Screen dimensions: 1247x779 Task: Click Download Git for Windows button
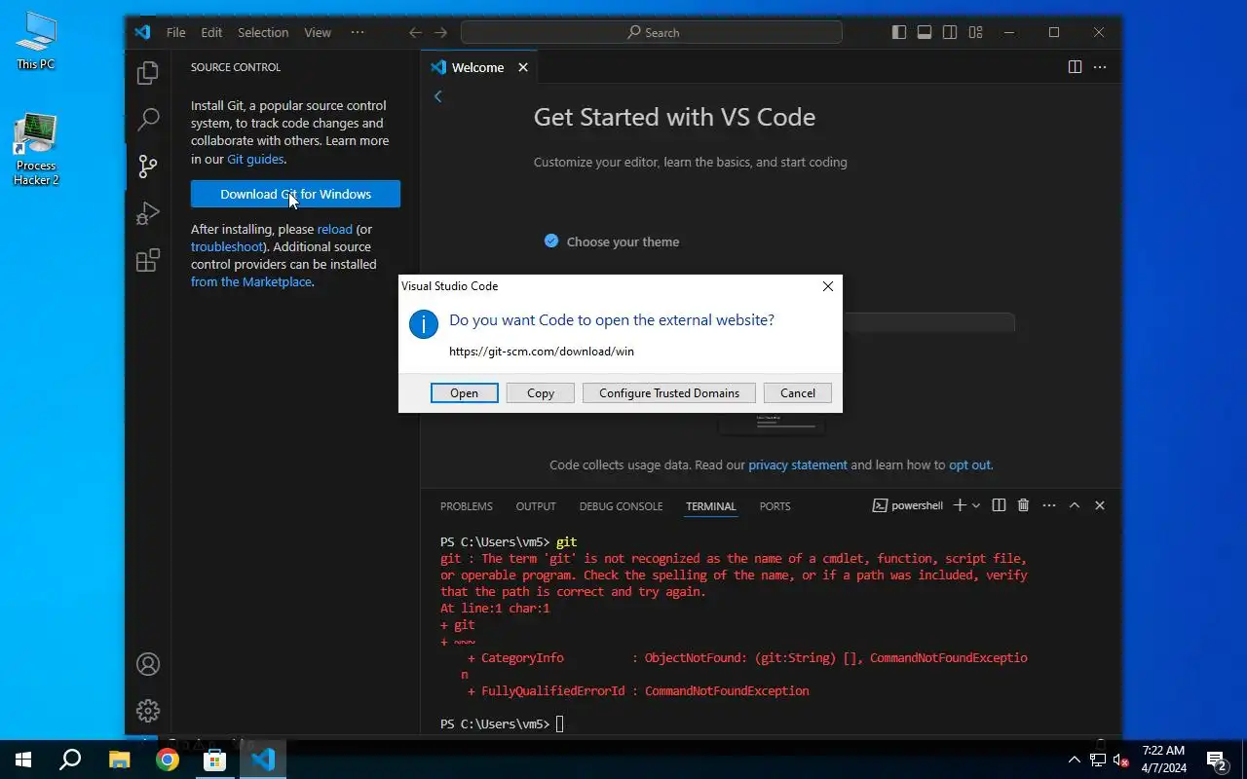coord(295,194)
